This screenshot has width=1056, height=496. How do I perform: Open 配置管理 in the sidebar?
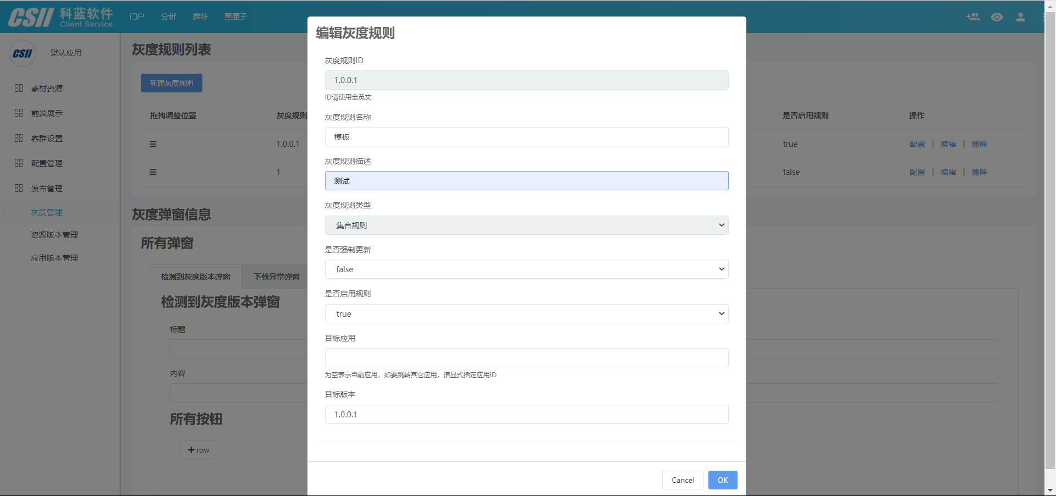(47, 163)
